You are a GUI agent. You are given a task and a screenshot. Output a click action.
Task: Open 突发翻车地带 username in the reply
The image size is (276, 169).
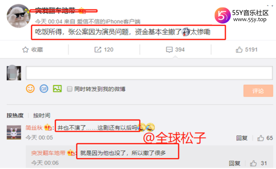pos(48,153)
